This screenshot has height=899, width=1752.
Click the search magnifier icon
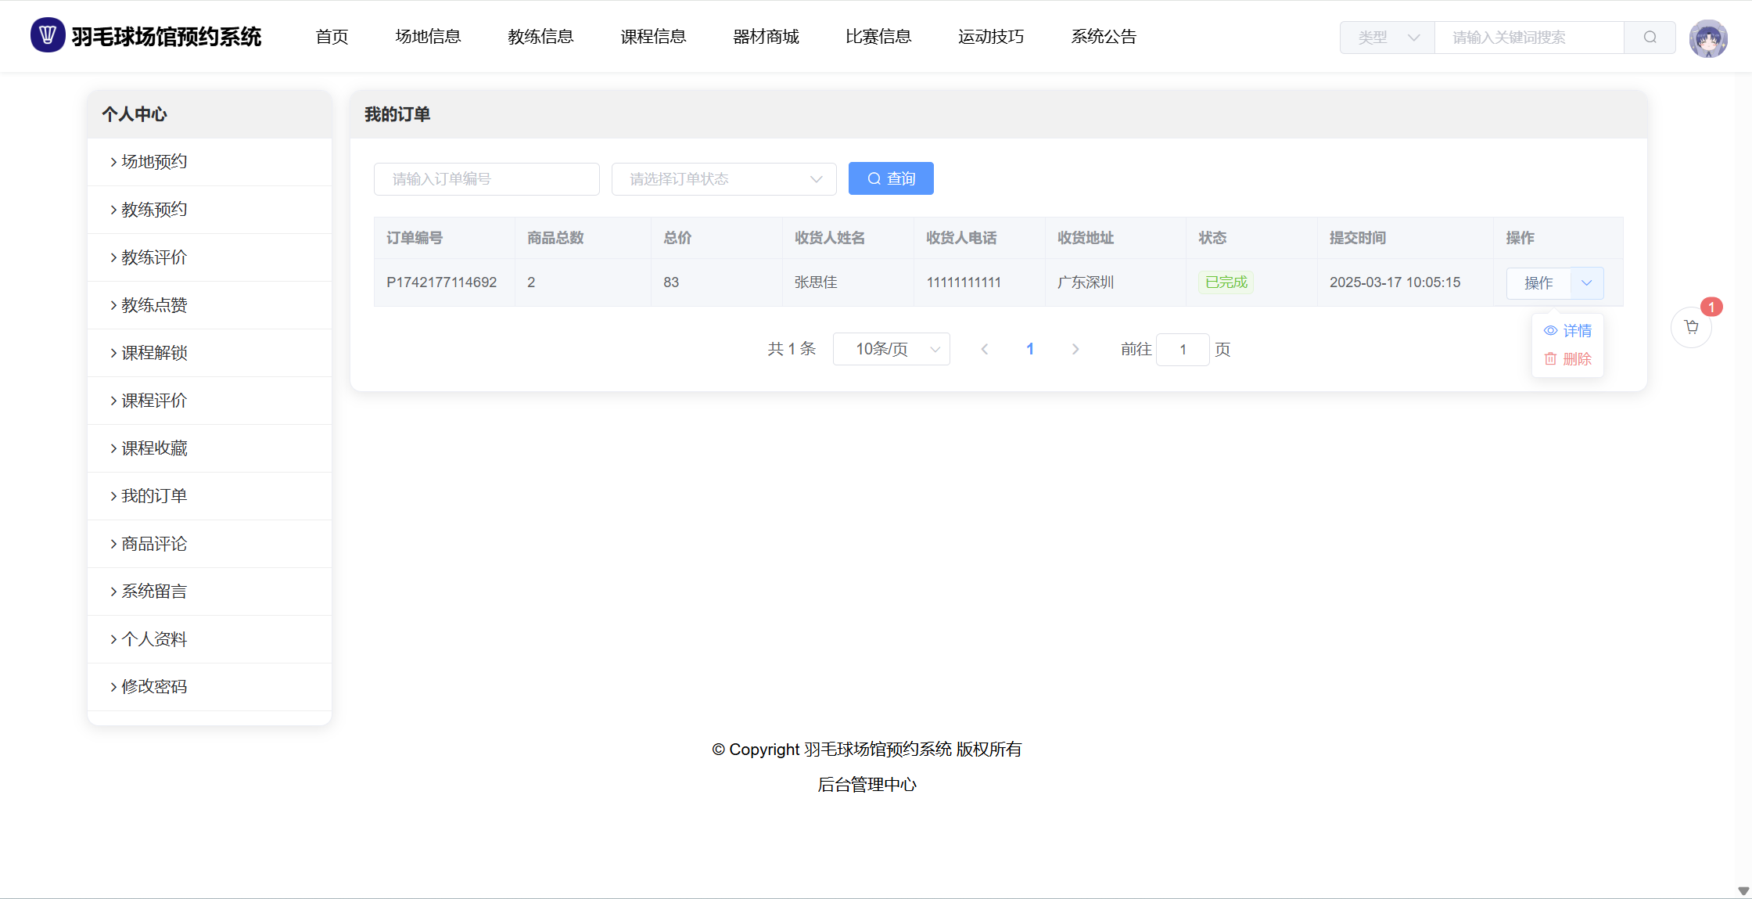[1650, 38]
